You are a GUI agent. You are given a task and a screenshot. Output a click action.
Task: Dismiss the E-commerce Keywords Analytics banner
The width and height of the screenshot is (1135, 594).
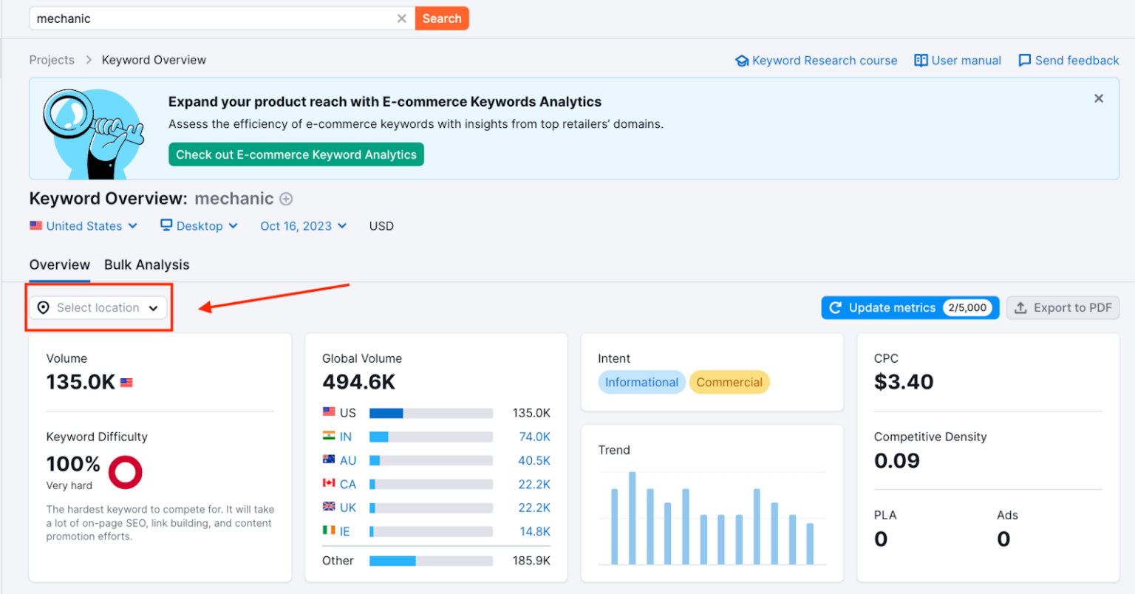pyautogui.click(x=1099, y=98)
